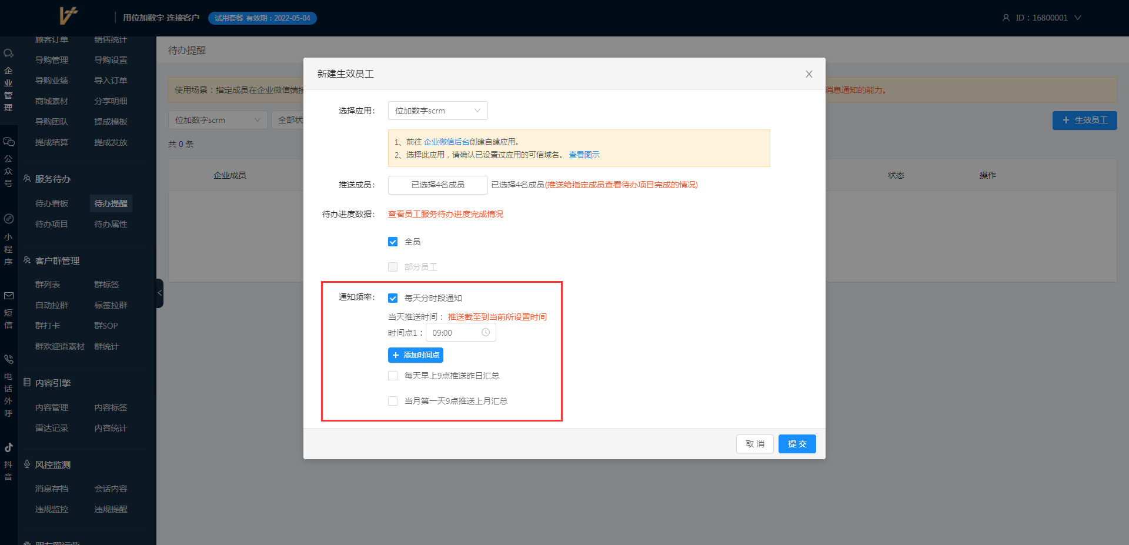Close the 新建生效员工 dialog
The height and width of the screenshot is (545, 1129).
[809, 74]
